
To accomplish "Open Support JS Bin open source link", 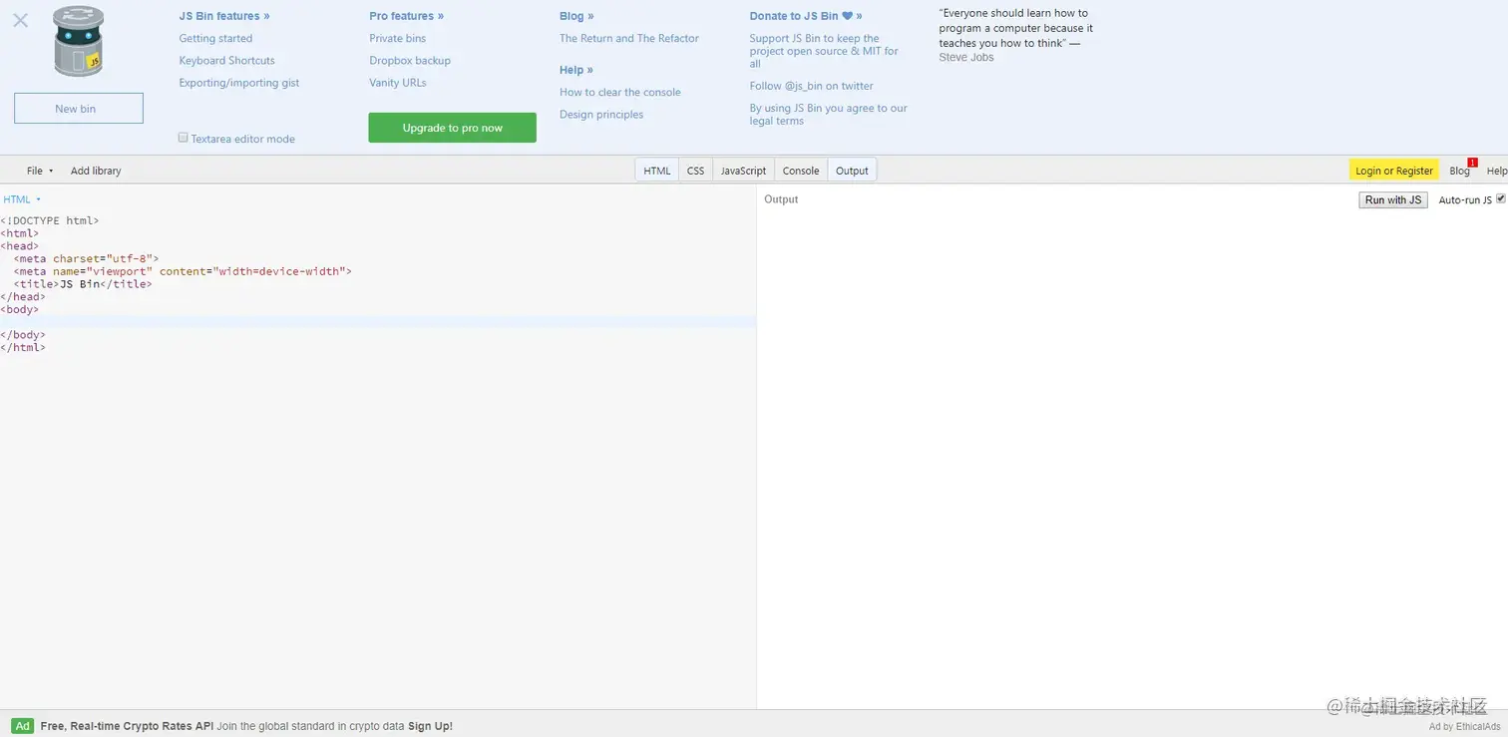I will [824, 51].
